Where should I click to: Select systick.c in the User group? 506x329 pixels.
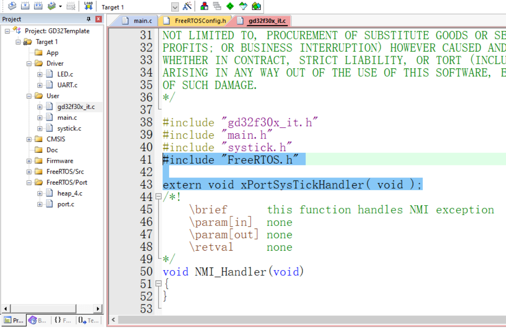click(69, 128)
